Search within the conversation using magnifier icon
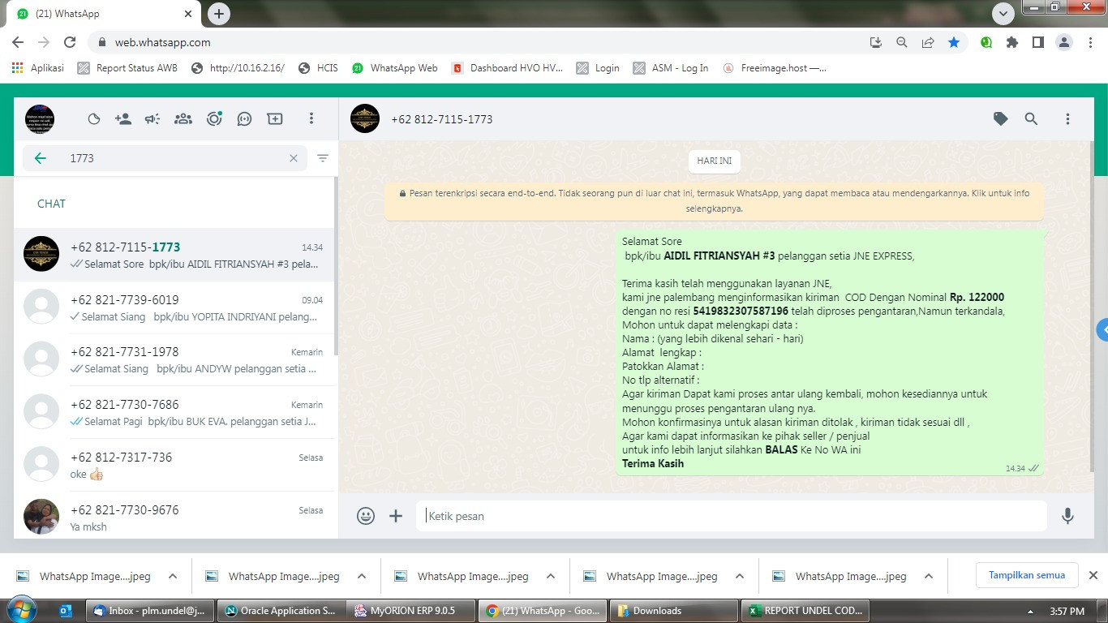 click(1031, 119)
